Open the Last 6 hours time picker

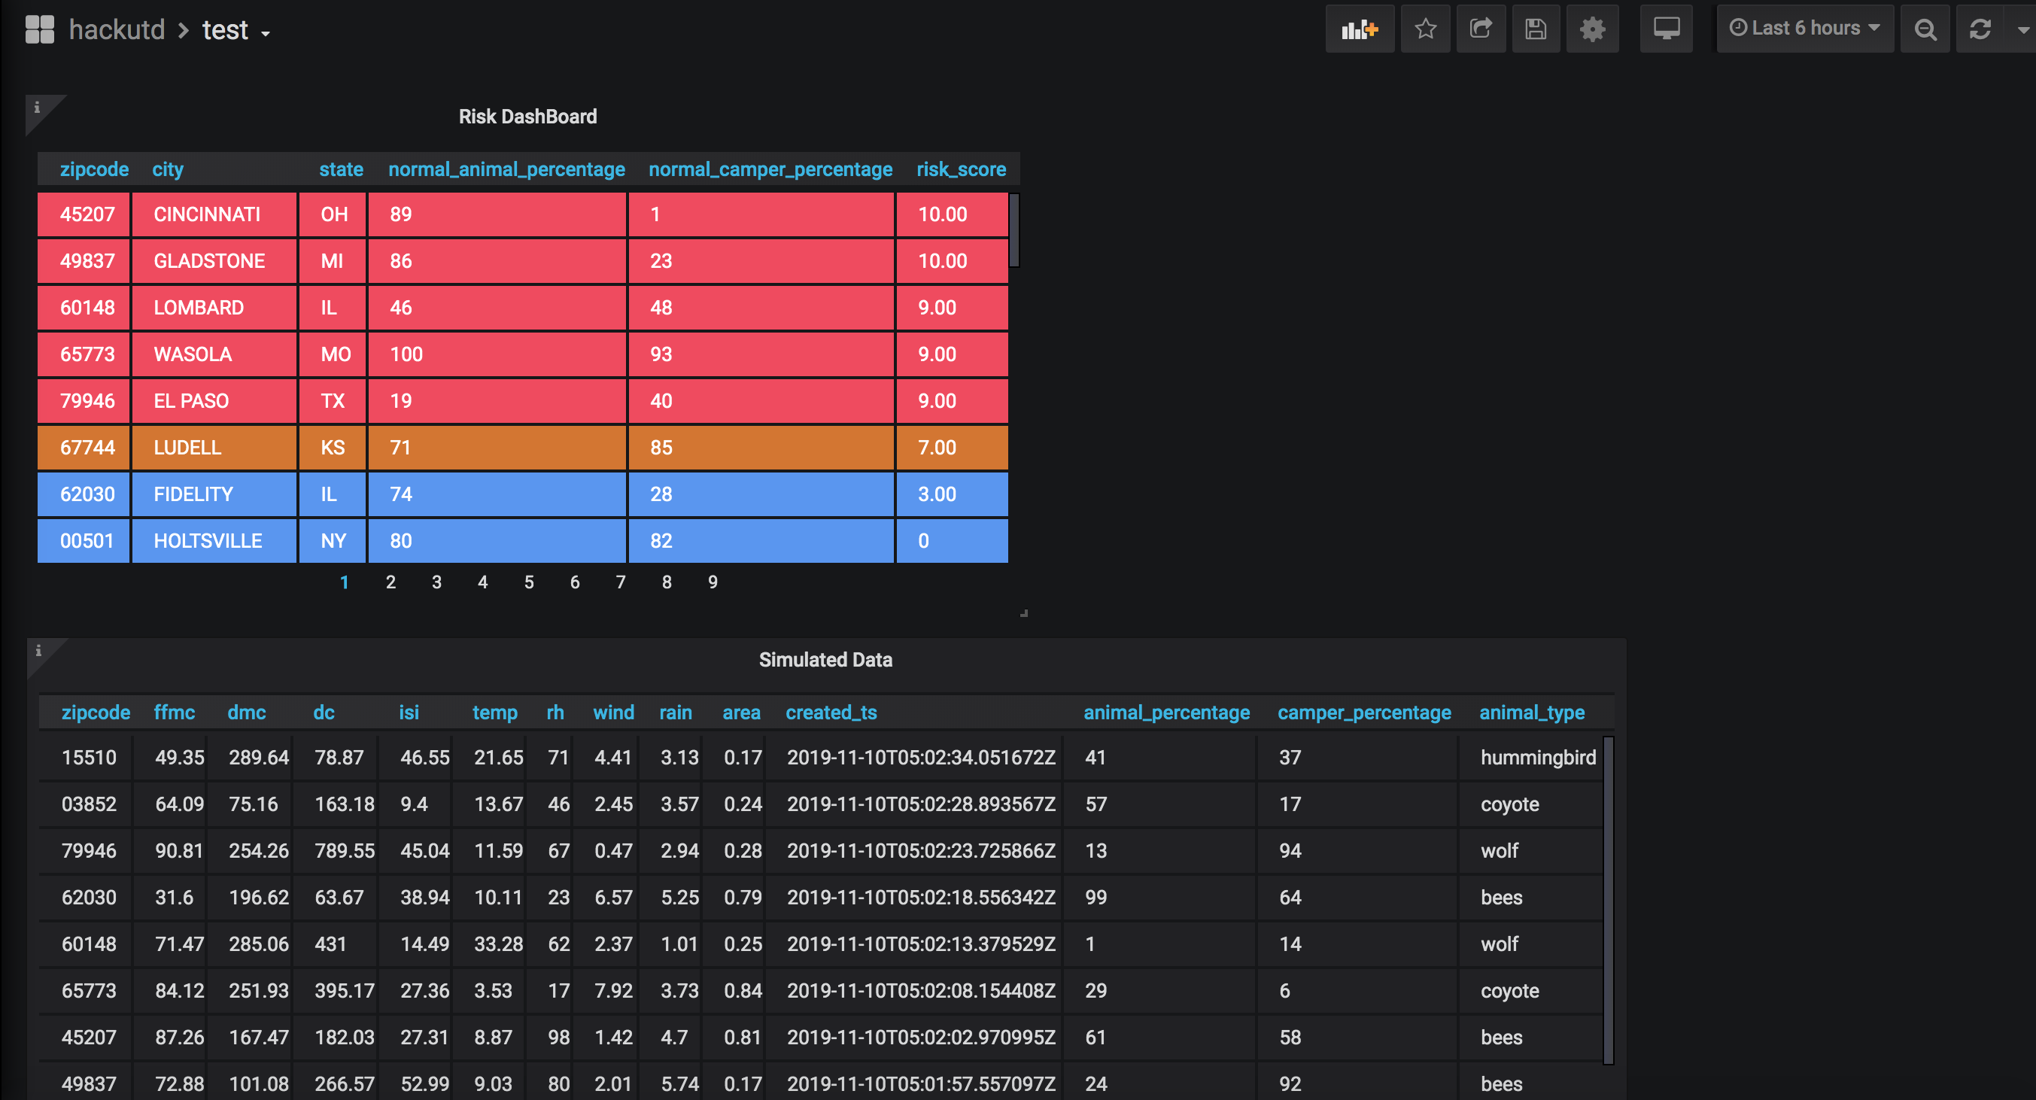pos(1804,29)
